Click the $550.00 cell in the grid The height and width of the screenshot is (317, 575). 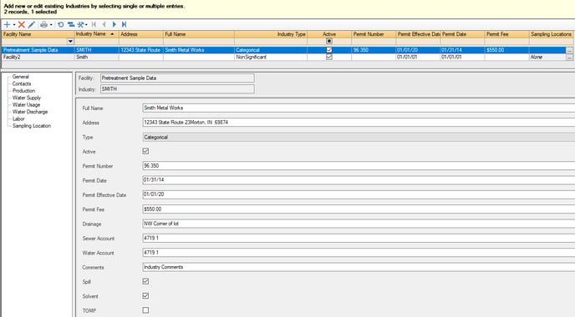(506, 50)
